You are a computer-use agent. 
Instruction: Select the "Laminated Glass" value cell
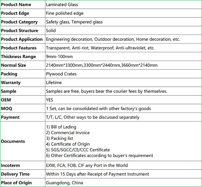coord(62,5)
